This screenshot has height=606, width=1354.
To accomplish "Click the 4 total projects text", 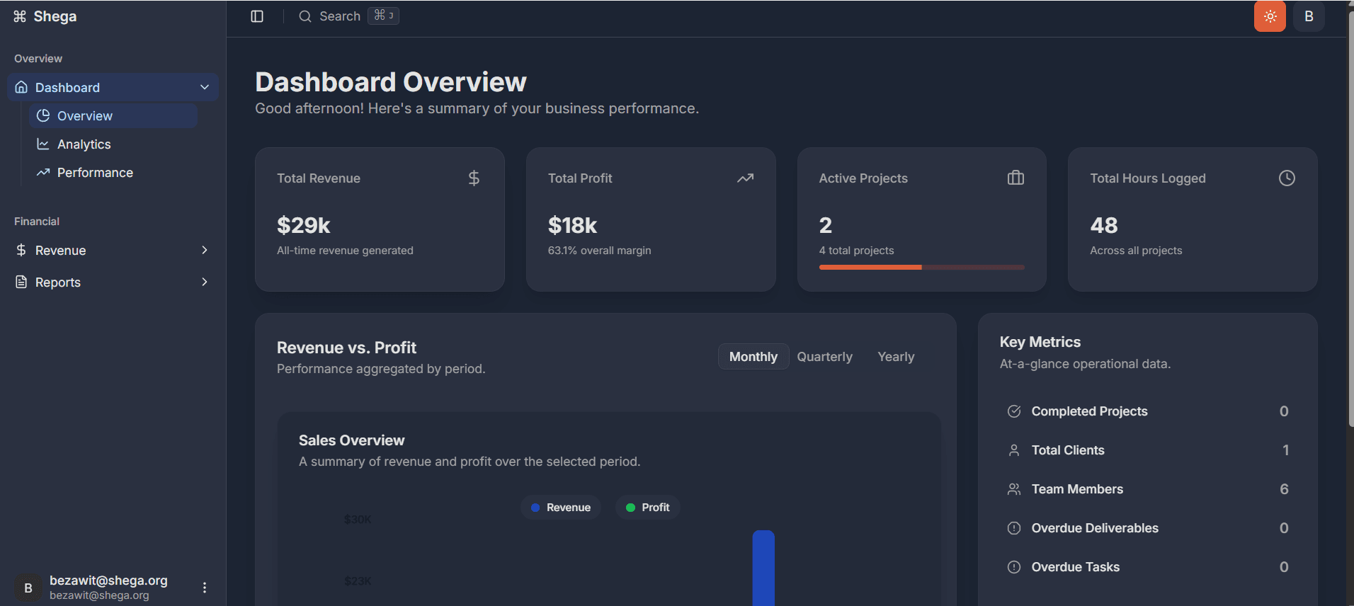I will click(856, 251).
